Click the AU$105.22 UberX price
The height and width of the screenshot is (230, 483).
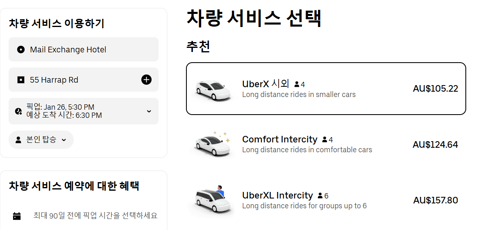click(x=435, y=89)
